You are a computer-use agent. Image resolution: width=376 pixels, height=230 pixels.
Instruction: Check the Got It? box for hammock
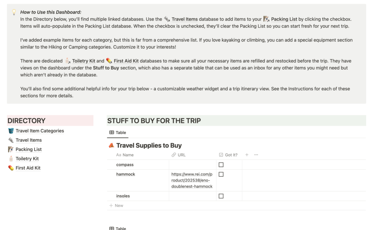(221, 174)
